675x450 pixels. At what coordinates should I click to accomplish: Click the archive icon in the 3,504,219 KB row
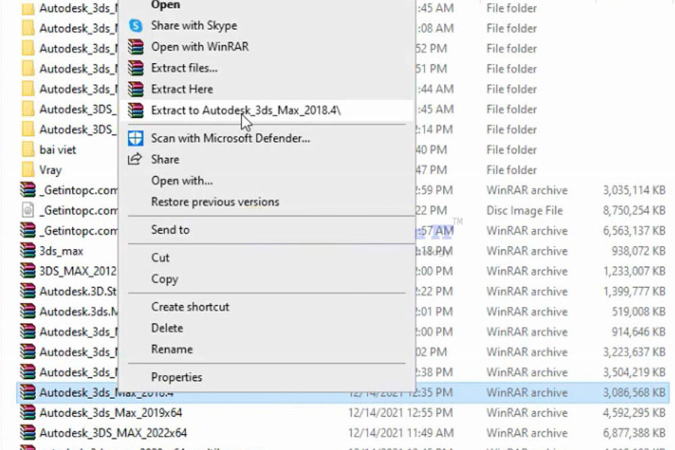[x=28, y=373]
